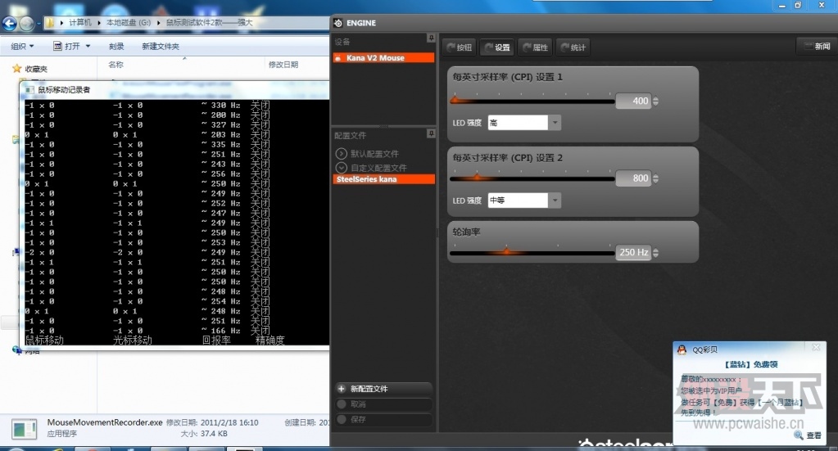Image resolution: width=838 pixels, height=451 pixels.
Task: Open 收藏夹 in the navigation pane
Action: click(36, 69)
